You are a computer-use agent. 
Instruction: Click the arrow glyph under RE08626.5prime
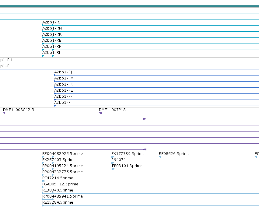[160, 157]
